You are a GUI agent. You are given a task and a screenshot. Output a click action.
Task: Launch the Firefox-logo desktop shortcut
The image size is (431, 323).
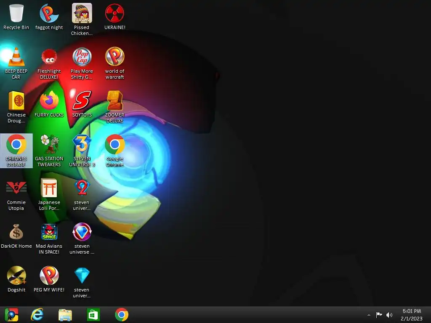point(49,101)
